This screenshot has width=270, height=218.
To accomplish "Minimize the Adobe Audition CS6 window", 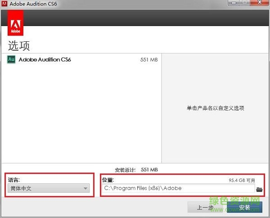I will (x=233, y=3).
